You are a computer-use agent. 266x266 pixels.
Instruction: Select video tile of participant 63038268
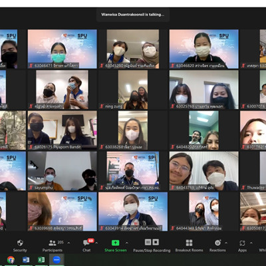click(133, 130)
